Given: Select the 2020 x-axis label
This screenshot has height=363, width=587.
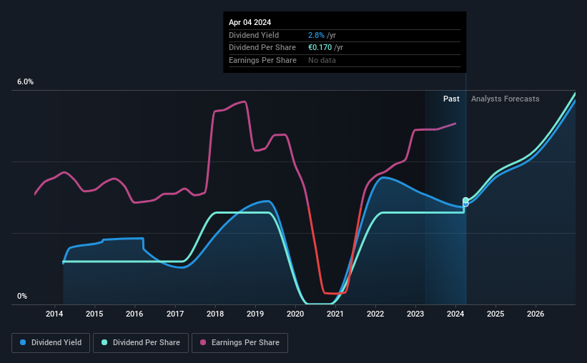Looking at the screenshot, I should (295, 314).
